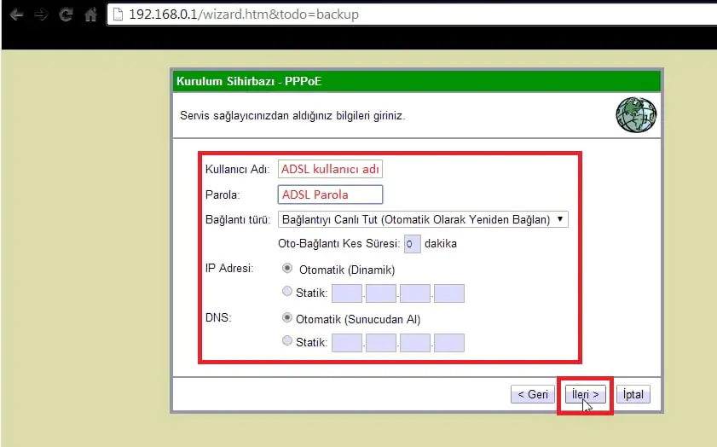Select Otomatik (Dinamik) IP radio button

pos(287,268)
